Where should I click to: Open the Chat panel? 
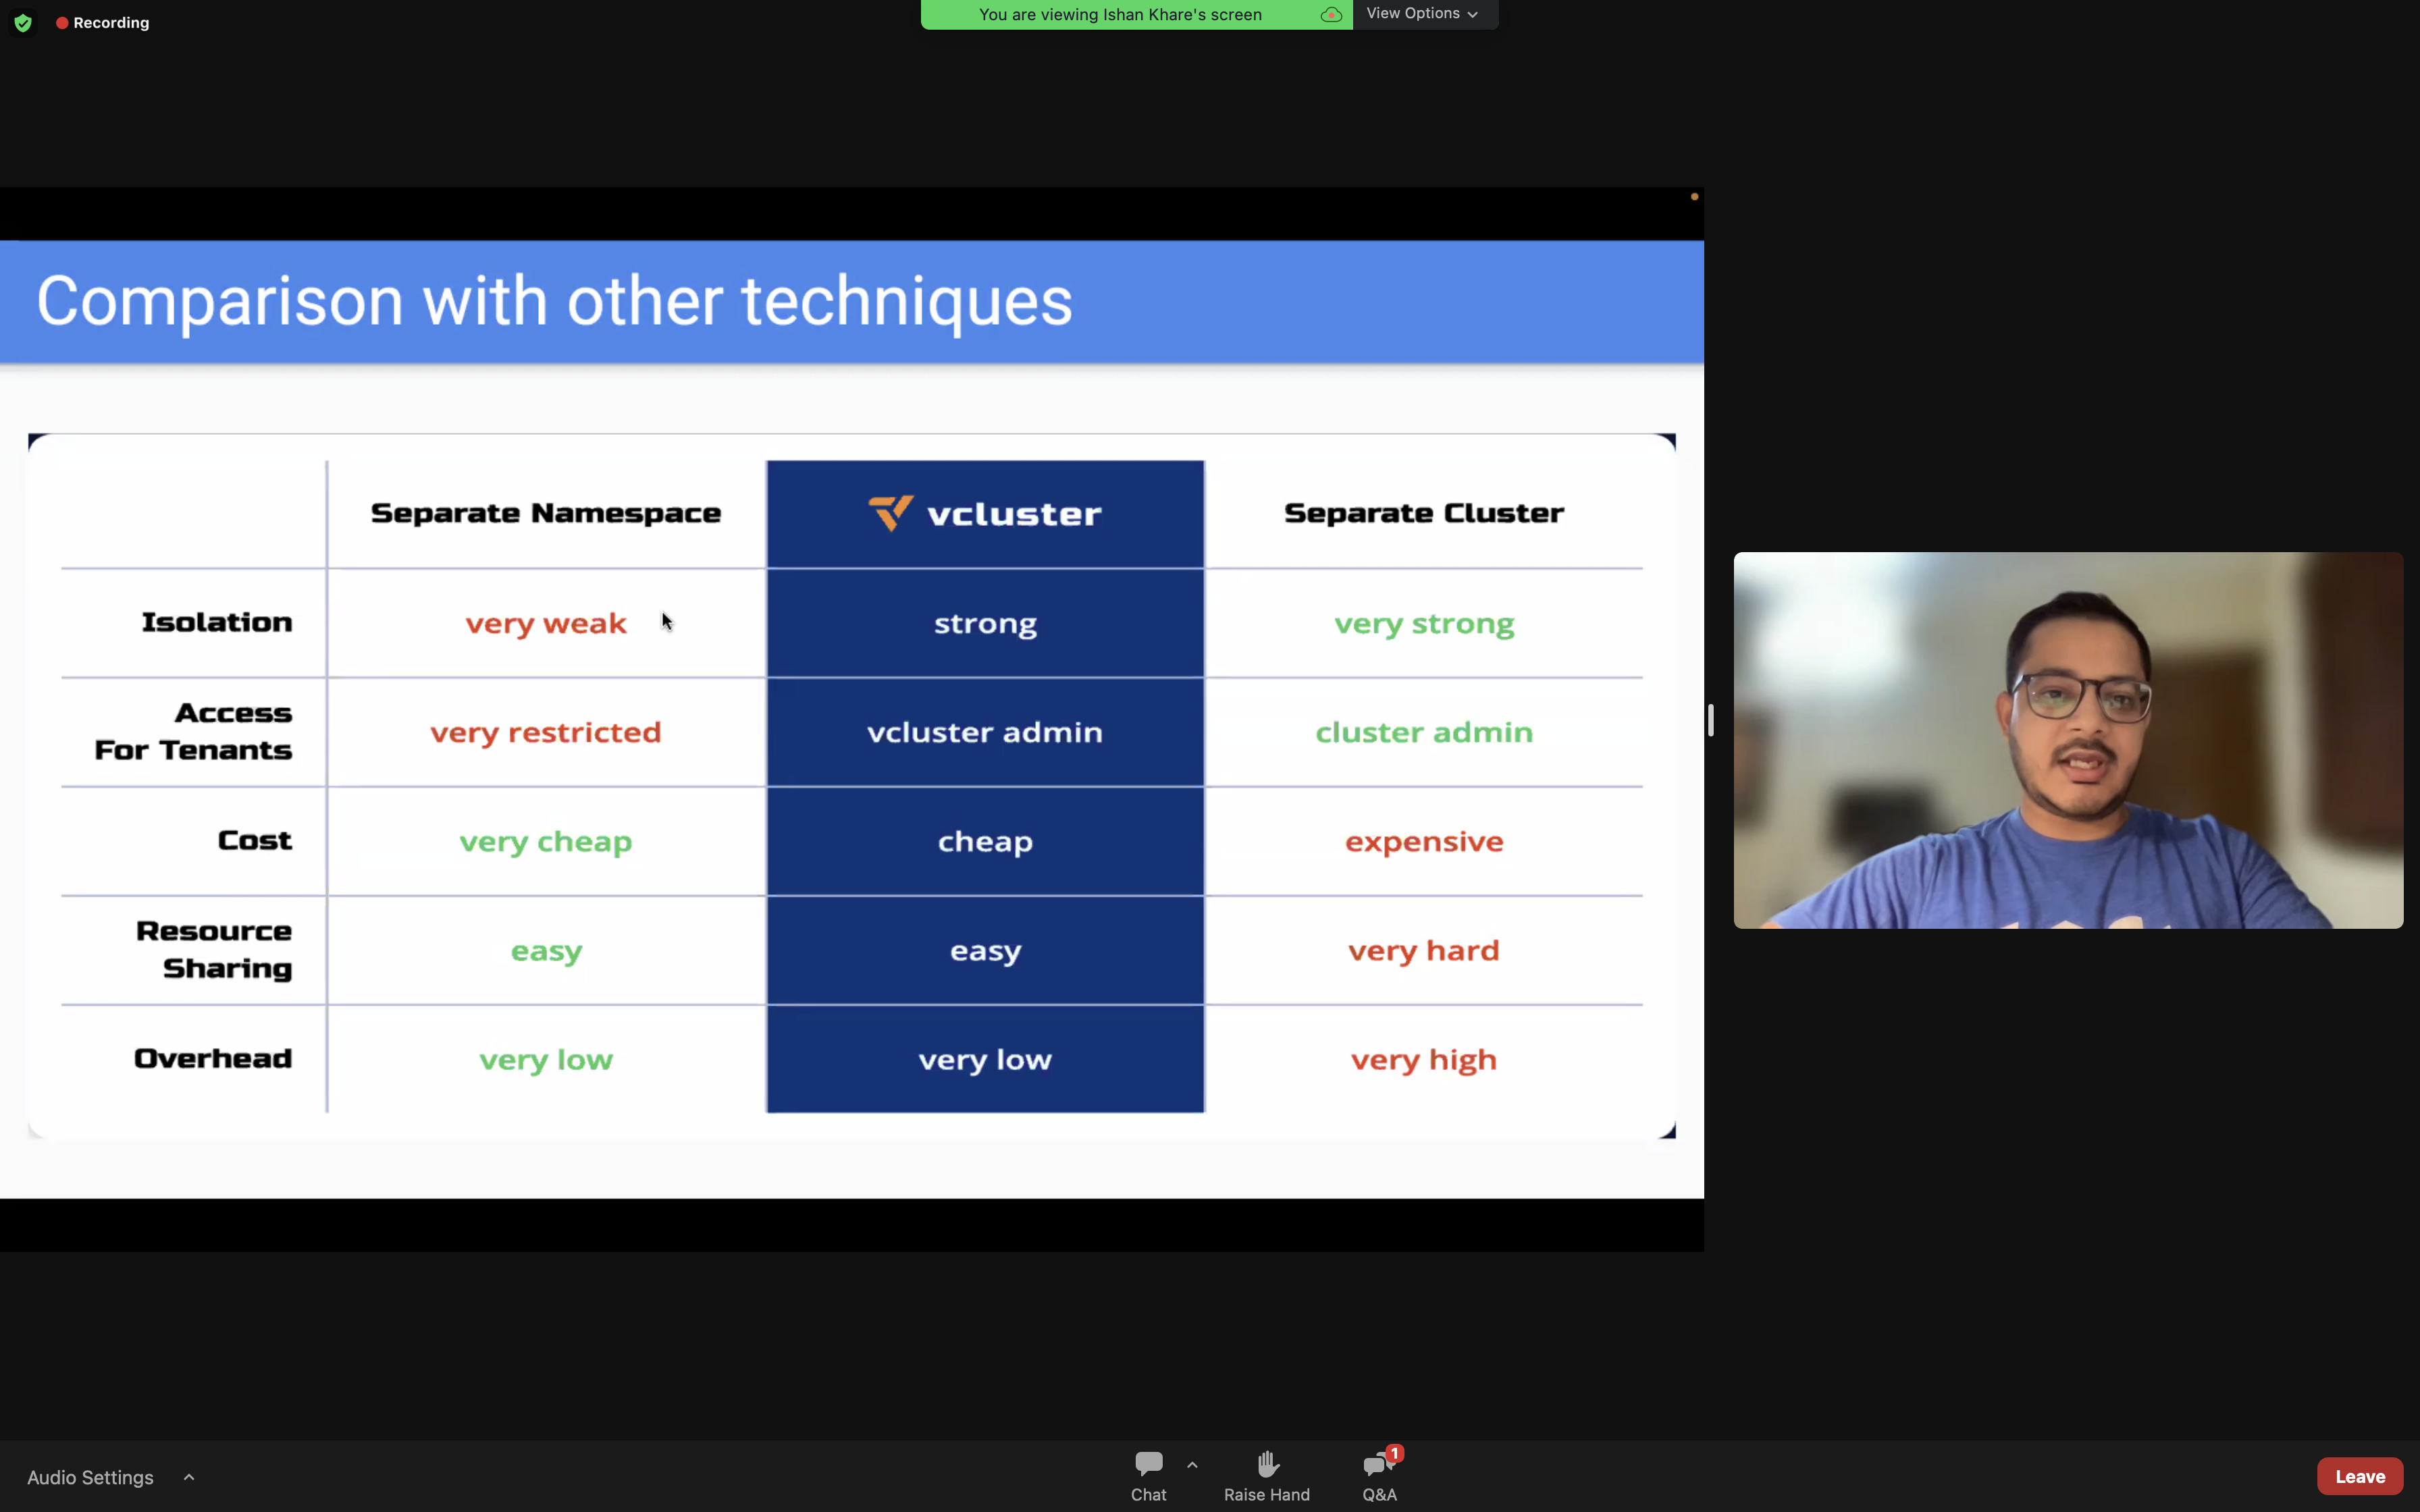[1148, 1476]
